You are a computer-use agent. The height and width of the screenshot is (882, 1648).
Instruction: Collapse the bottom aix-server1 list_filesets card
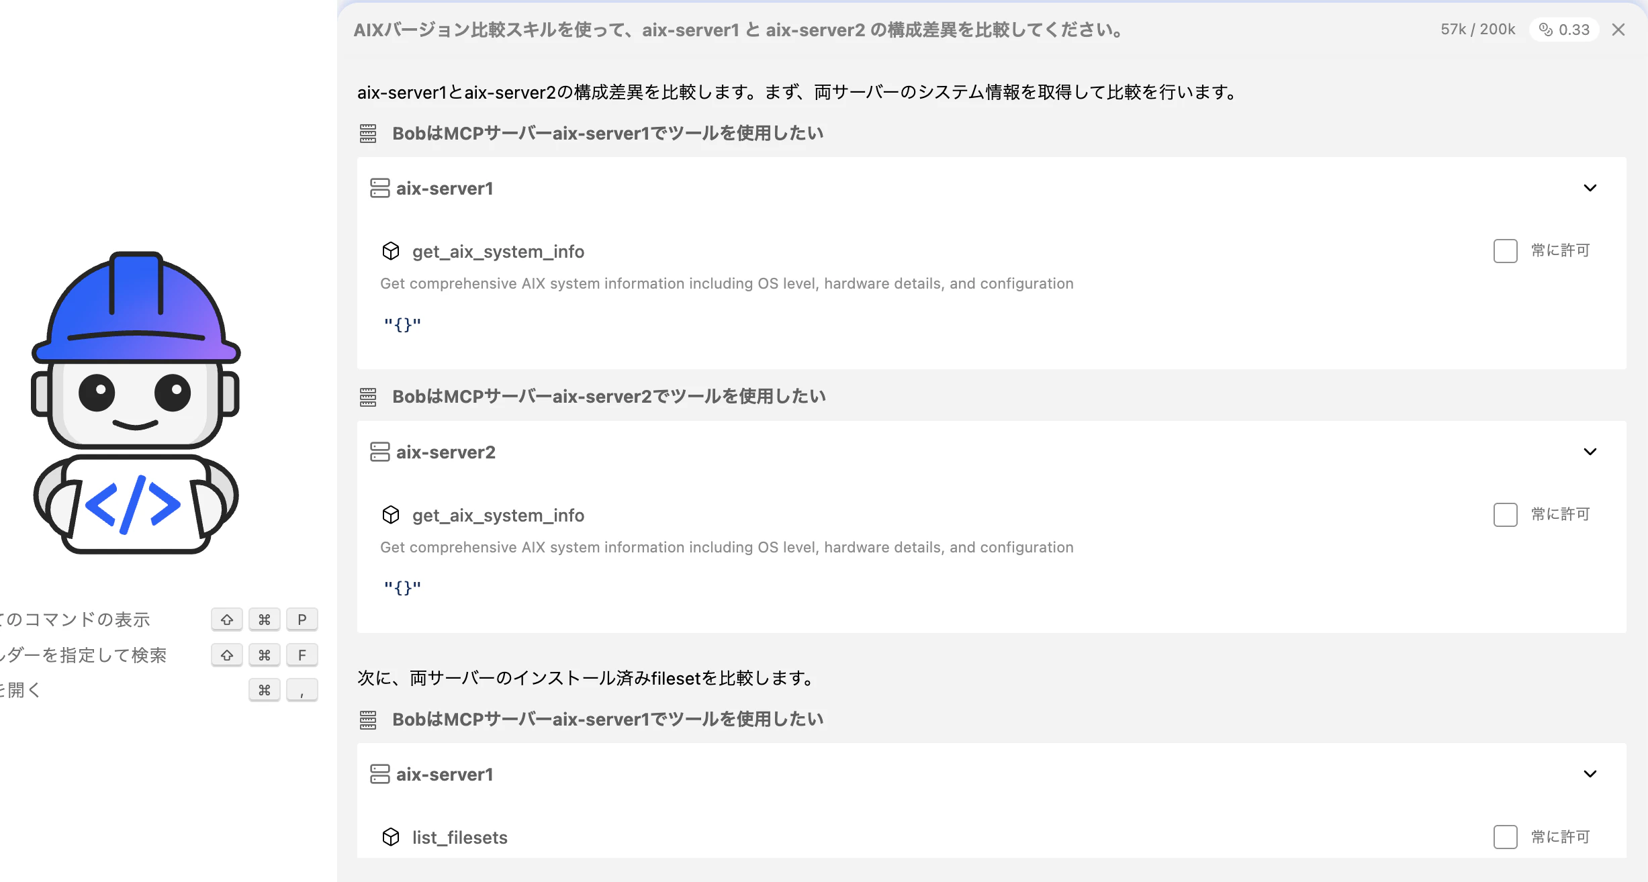coord(1590,774)
